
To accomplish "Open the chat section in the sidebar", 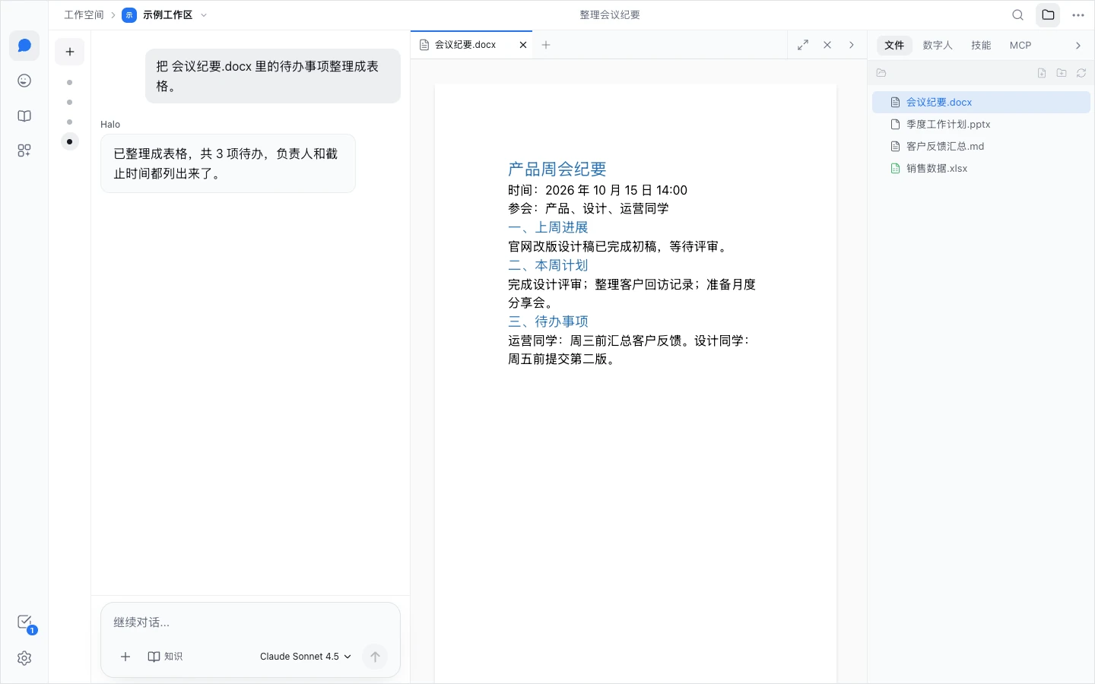I will (x=24, y=46).
